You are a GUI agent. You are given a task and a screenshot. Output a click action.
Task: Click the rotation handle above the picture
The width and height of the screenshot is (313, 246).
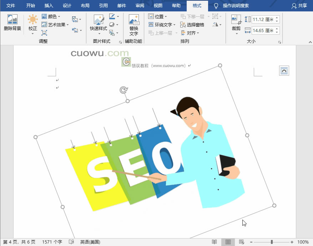(x=124, y=90)
